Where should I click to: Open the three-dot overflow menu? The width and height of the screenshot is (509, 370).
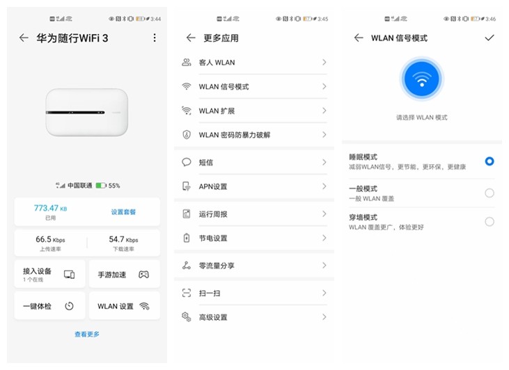coord(155,38)
